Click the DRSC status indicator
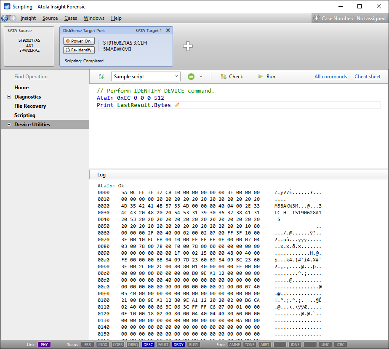Viewport: 389px width, 349px height. click(x=148, y=344)
